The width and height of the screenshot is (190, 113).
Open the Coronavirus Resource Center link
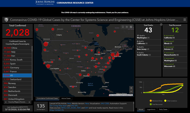[x=75, y=3]
